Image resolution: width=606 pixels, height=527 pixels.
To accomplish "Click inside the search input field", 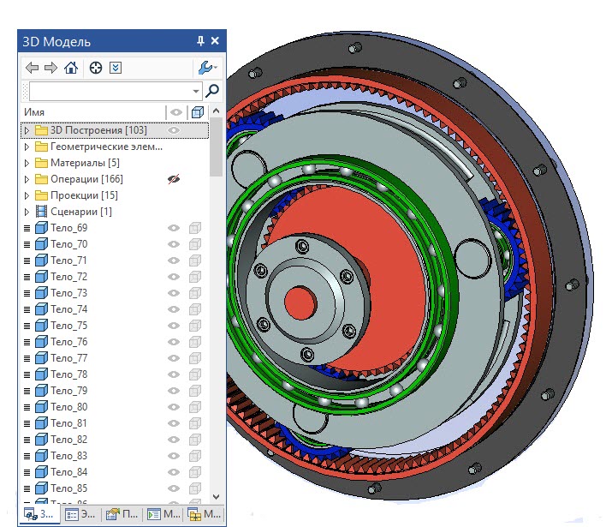I will coord(110,91).
